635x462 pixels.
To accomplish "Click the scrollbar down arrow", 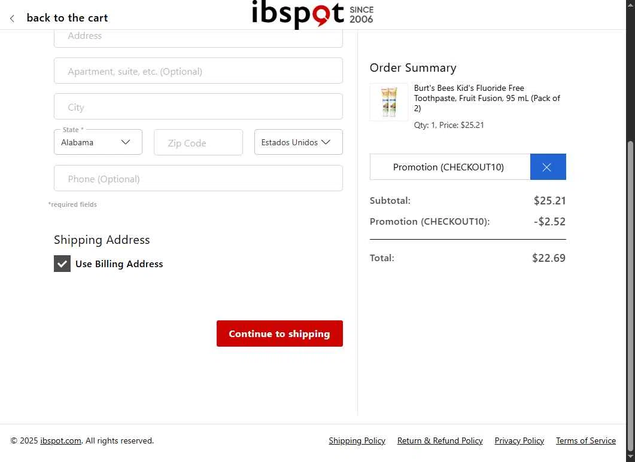I will tap(630, 458).
